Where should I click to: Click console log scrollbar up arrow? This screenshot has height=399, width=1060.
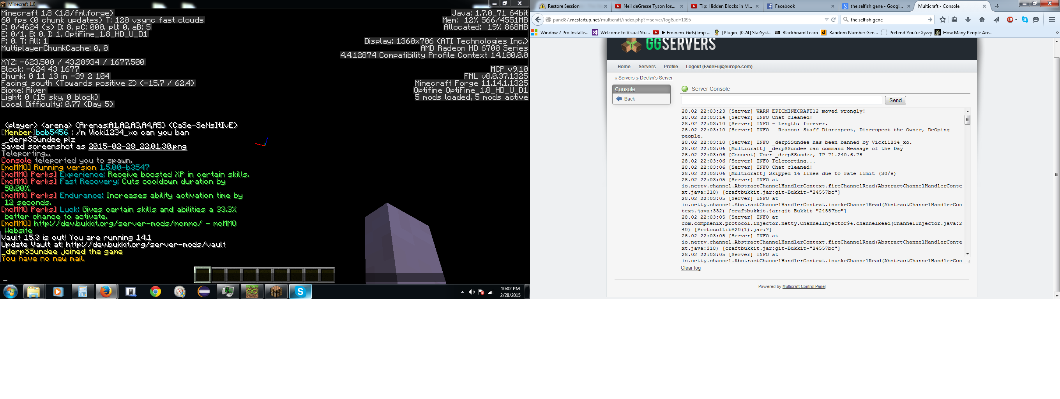click(x=967, y=111)
